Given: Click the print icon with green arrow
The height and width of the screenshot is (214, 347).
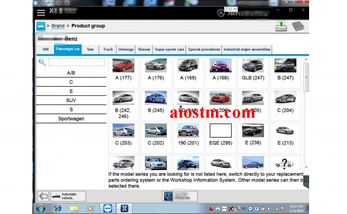Looking at the screenshot, I should coord(281,26).
